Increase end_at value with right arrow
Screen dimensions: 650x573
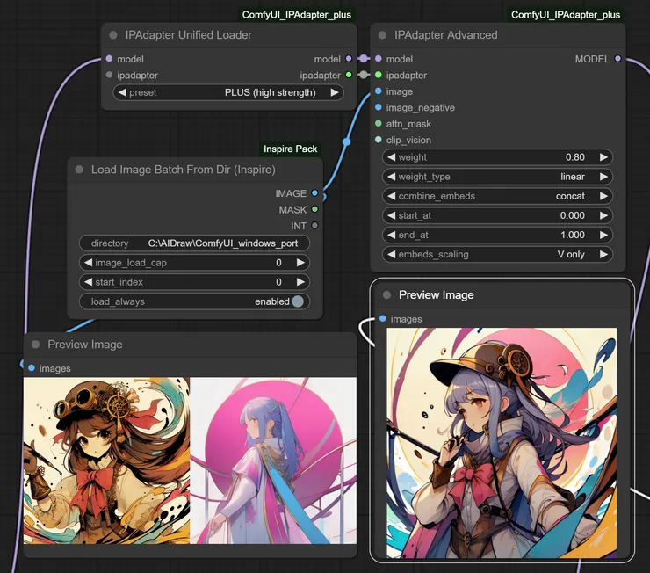603,235
